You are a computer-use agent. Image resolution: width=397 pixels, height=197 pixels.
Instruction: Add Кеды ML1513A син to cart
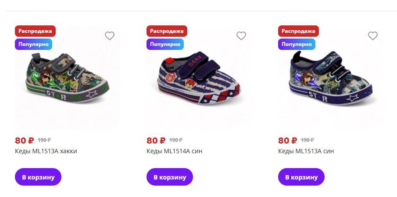coord(301,177)
